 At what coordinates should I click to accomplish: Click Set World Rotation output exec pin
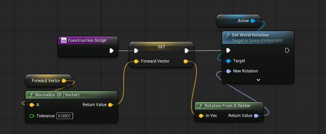(x=287, y=50)
